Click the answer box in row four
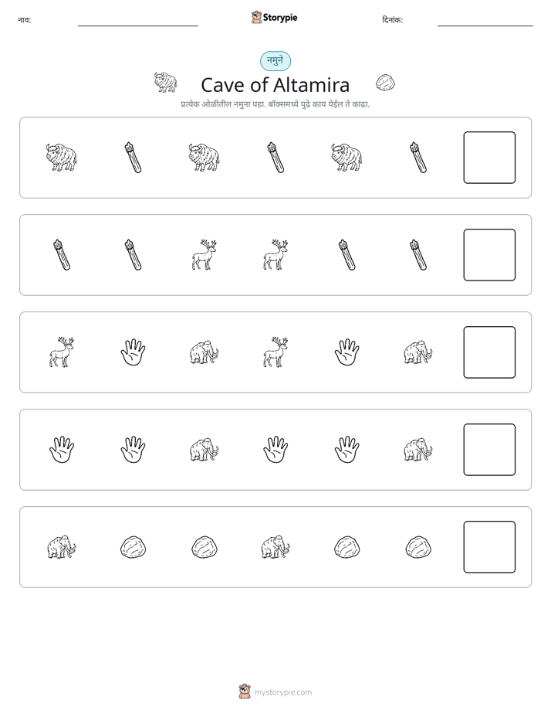Image resolution: width=551 pixels, height=714 pixels. click(x=489, y=450)
